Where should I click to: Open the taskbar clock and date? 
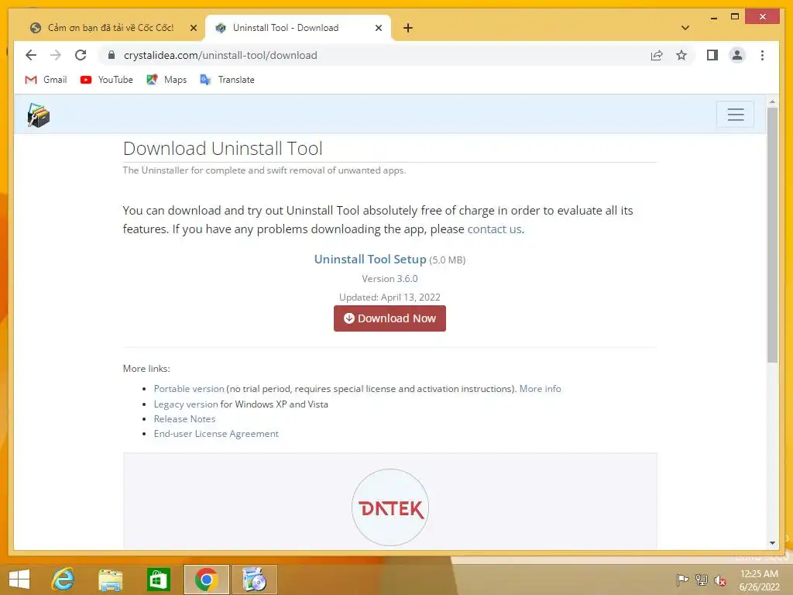coord(759,580)
